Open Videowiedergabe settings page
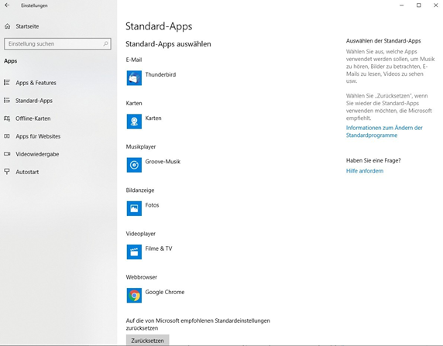This screenshot has width=443, height=346. click(x=37, y=154)
